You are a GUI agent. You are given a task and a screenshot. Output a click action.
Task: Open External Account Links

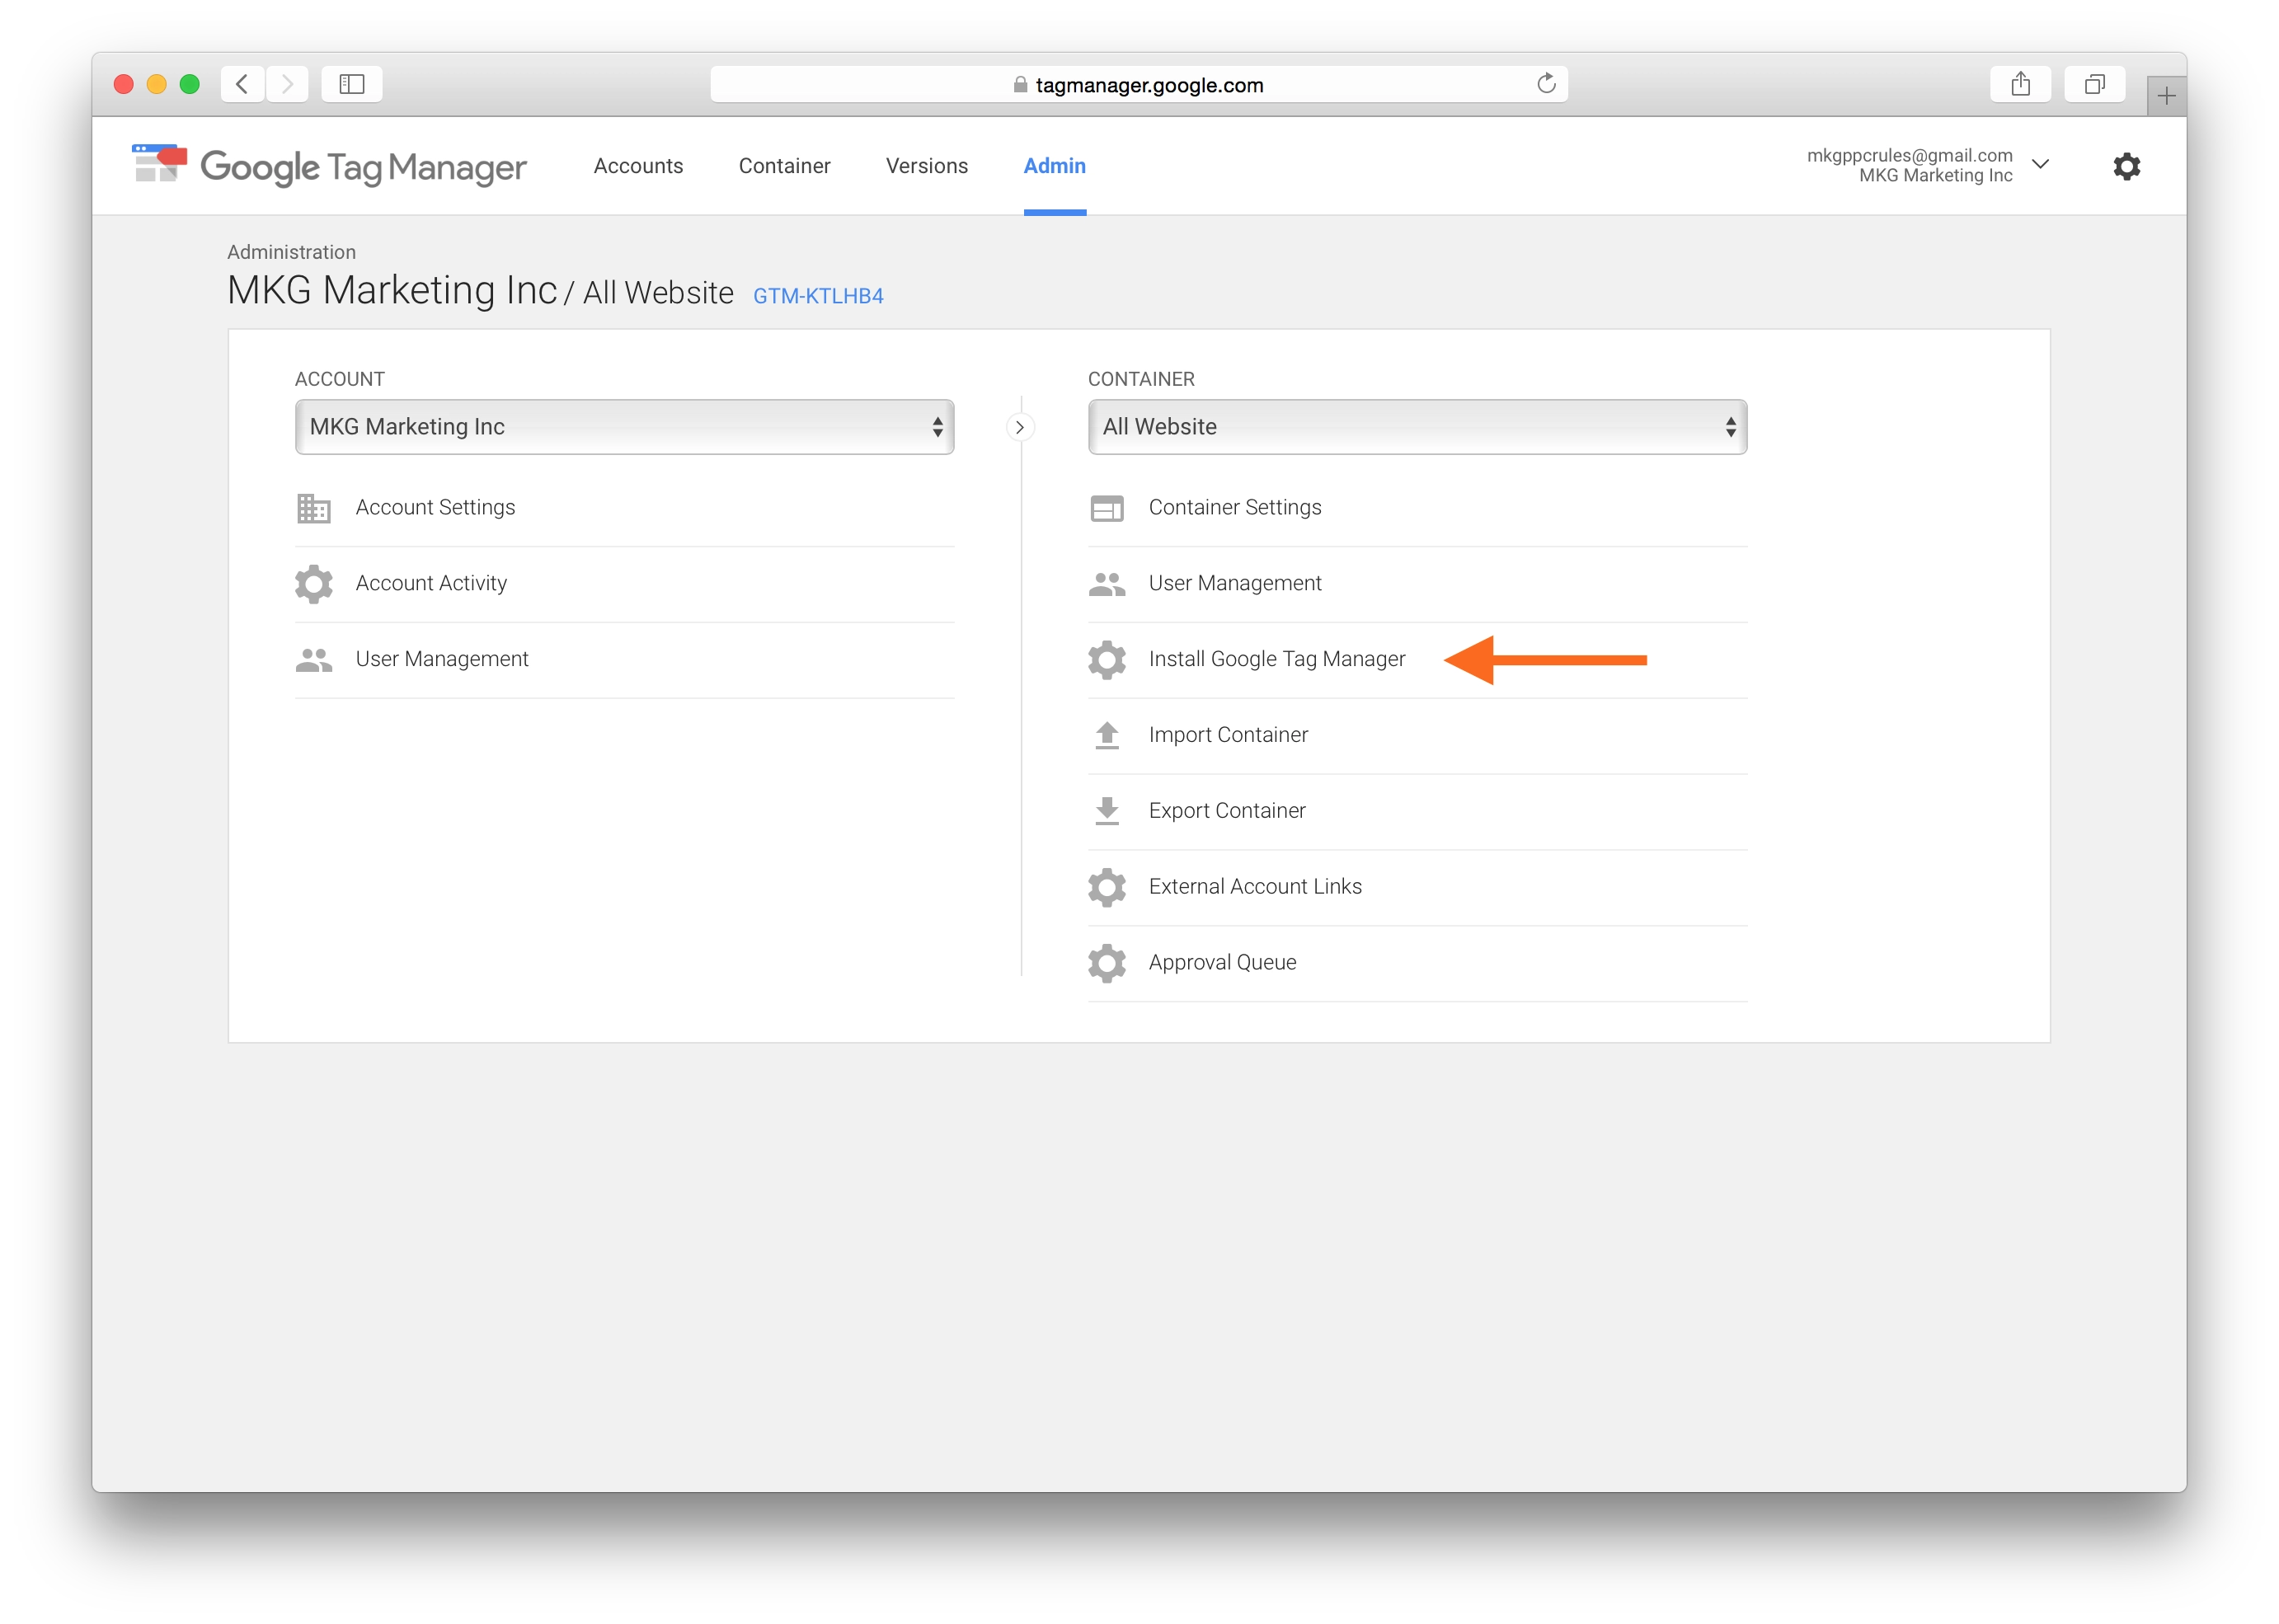(x=1254, y=887)
